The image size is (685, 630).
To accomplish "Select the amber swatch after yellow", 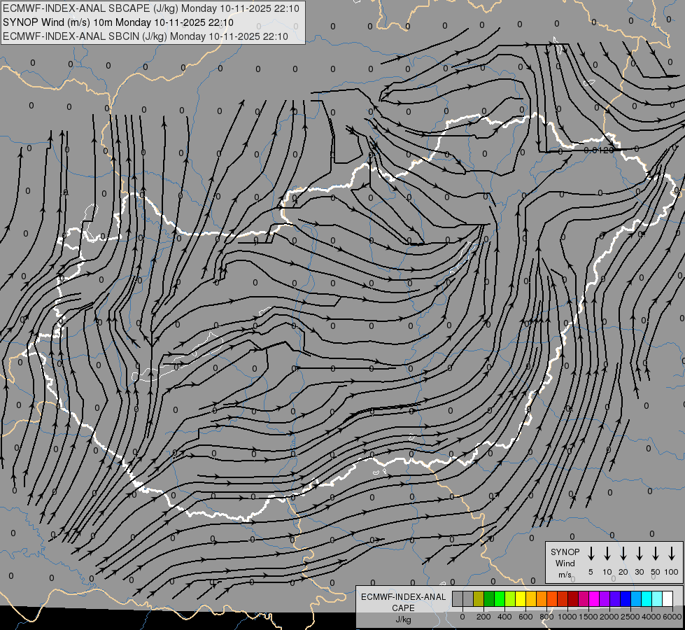I will (531, 598).
